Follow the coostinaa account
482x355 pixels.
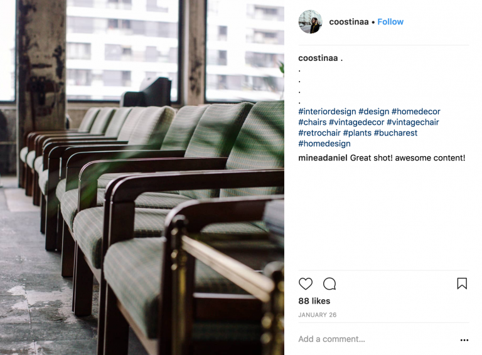coord(390,22)
